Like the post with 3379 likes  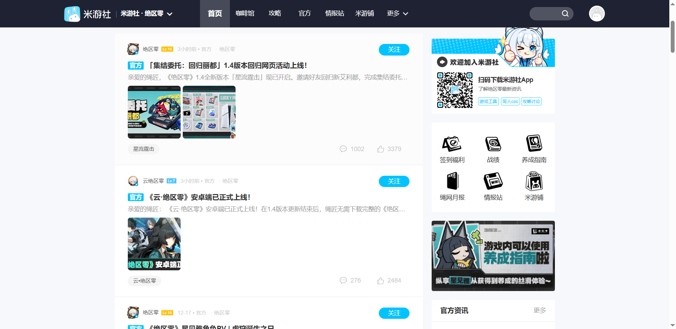[x=381, y=149]
